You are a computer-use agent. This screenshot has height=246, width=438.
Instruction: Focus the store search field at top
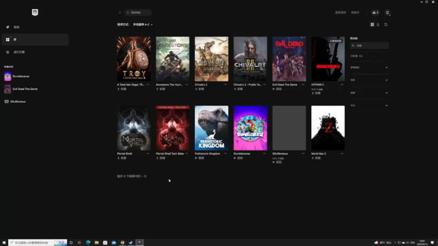point(138,13)
